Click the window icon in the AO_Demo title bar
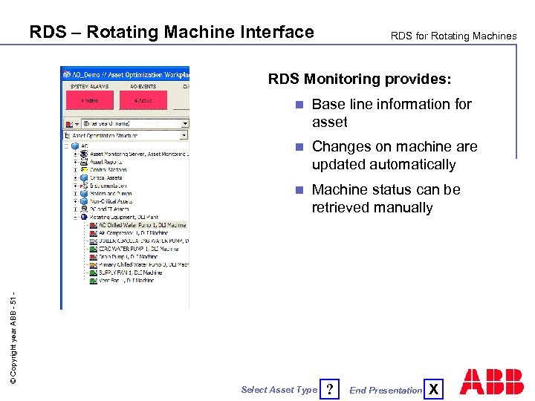This screenshot has width=535, height=401. [x=67, y=74]
